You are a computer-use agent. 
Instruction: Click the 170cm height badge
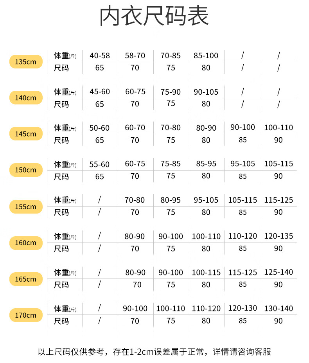coord(26,315)
